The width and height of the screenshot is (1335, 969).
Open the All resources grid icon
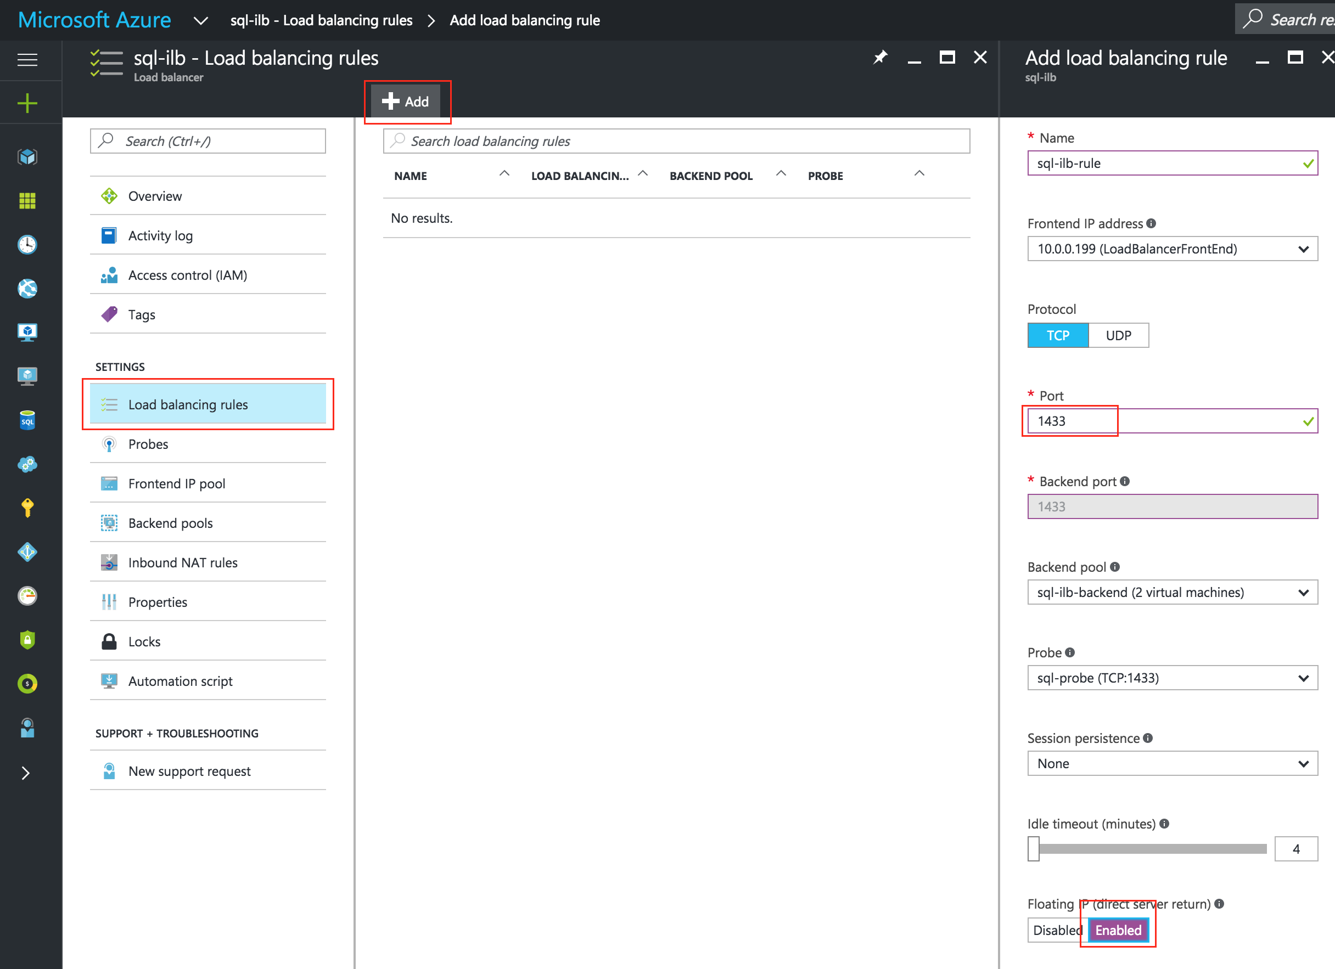point(27,201)
